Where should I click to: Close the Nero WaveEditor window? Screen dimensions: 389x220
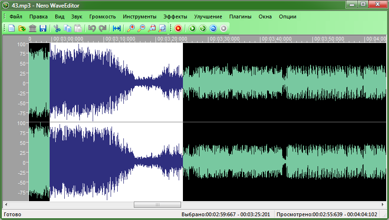pos(378,4)
